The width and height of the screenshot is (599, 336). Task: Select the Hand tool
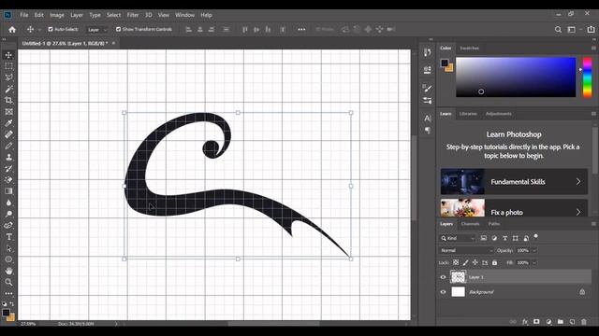8,271
